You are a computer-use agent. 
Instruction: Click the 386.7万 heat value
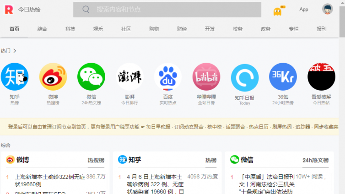(96, 177)
